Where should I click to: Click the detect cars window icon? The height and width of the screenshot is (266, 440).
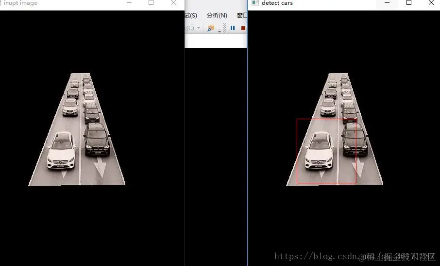pos(255,3)
